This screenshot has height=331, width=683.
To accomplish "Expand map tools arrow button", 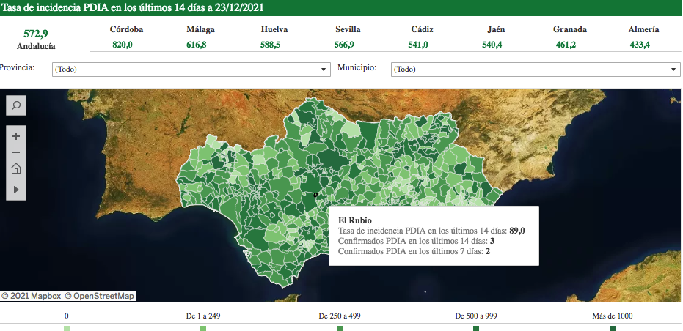I will 16,189.
